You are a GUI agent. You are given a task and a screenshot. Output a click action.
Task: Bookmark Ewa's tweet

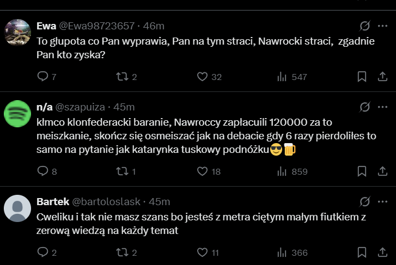361,77
